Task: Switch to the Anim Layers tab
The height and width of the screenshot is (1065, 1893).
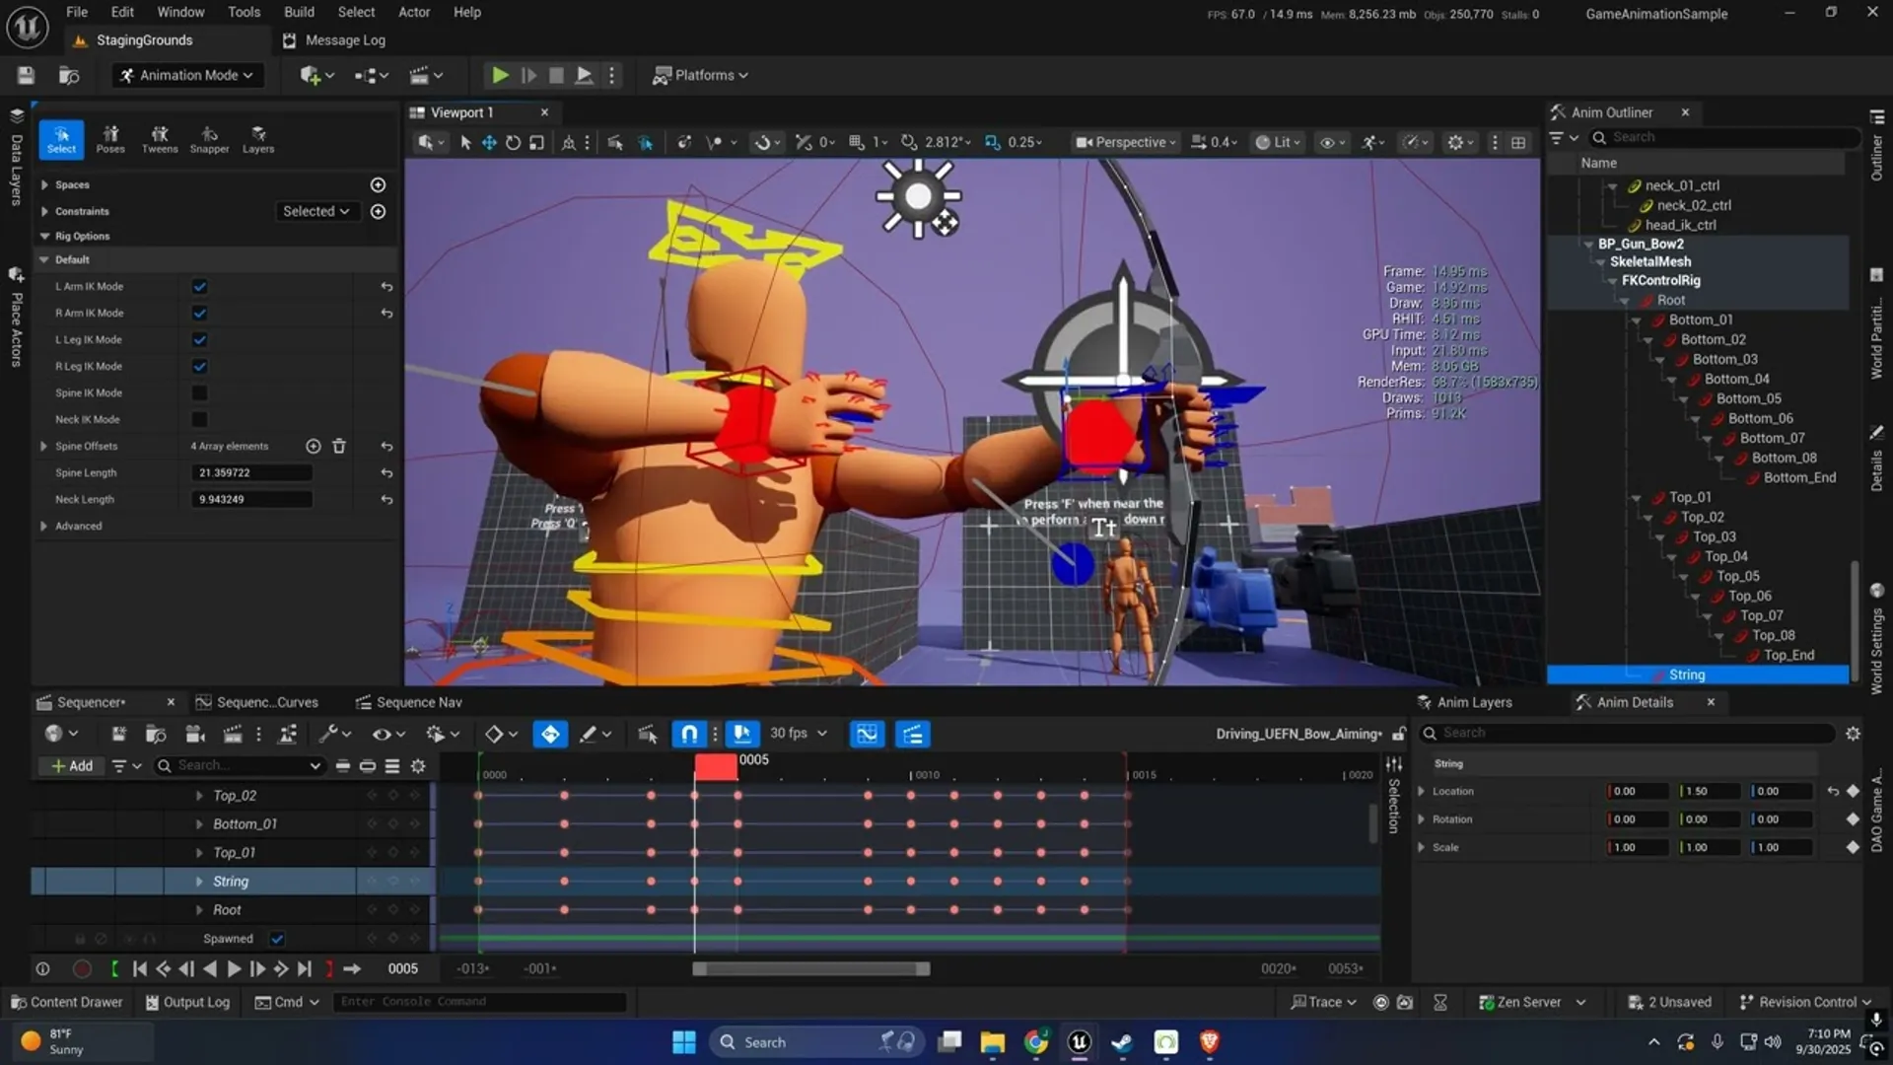Action: coord(1475,701)
